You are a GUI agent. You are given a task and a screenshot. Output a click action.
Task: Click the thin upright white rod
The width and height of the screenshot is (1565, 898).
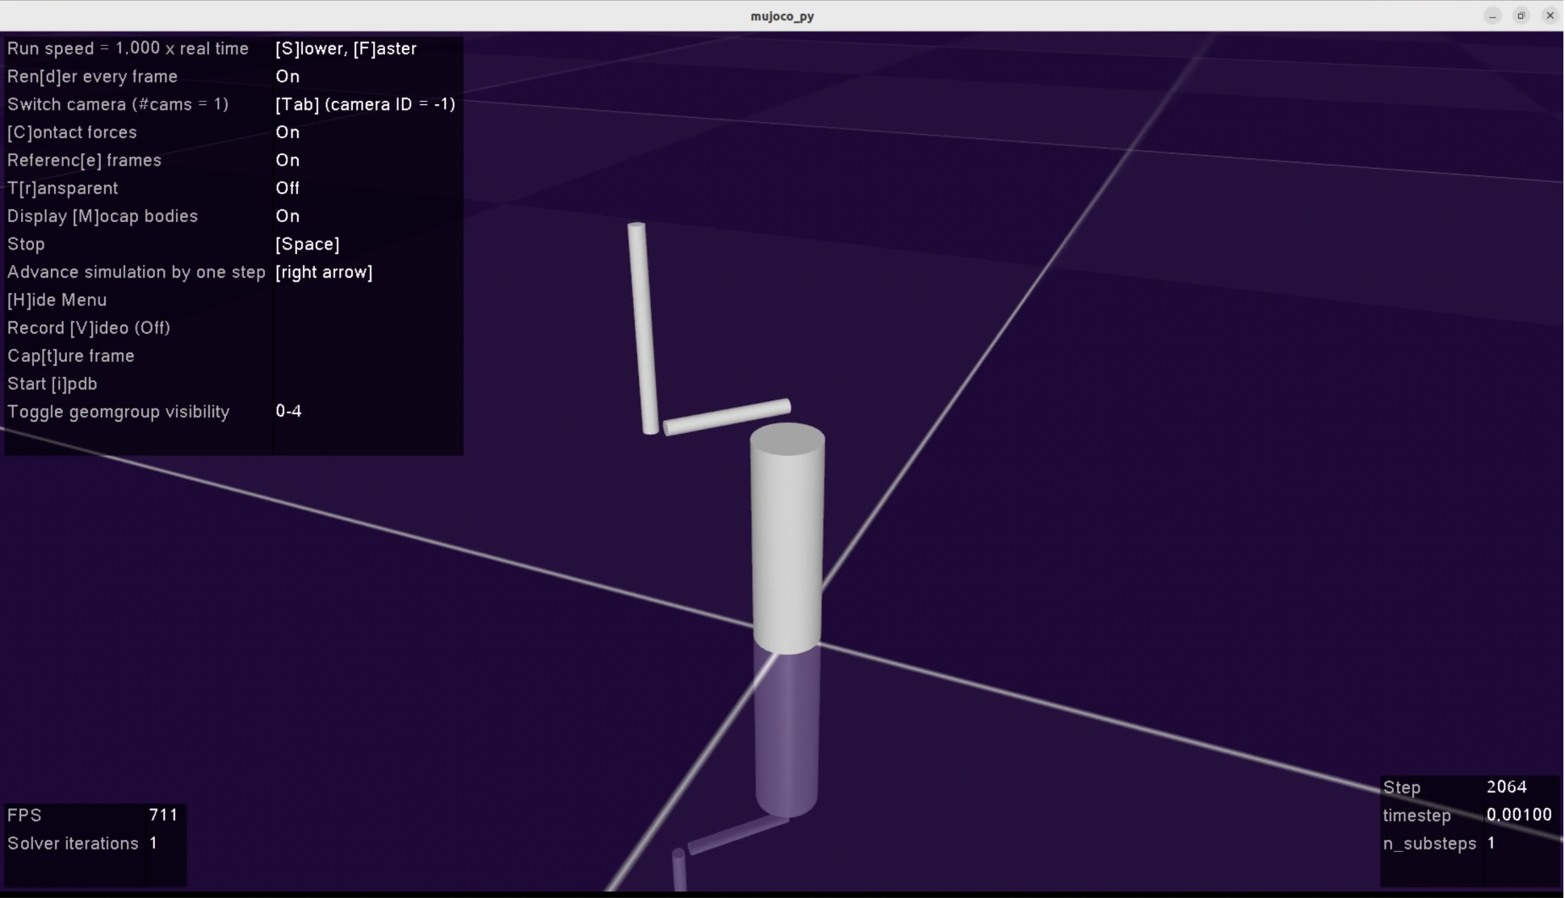tap(643, 327)
